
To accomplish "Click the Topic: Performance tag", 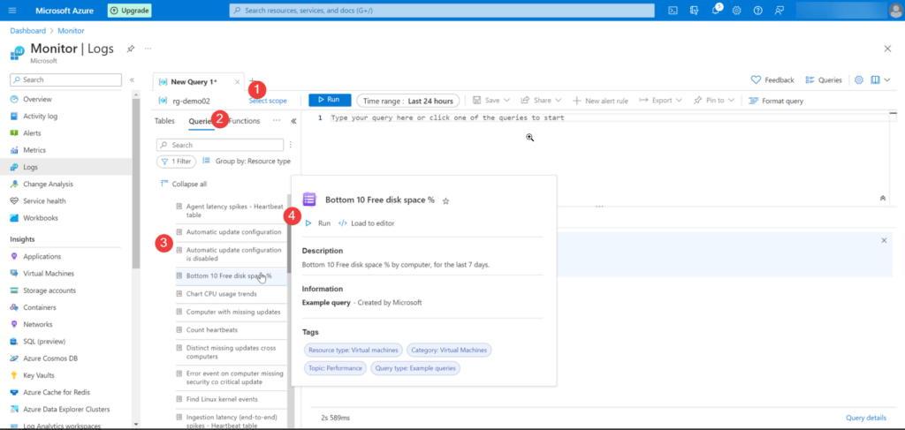I will click(x=335, y=367).
